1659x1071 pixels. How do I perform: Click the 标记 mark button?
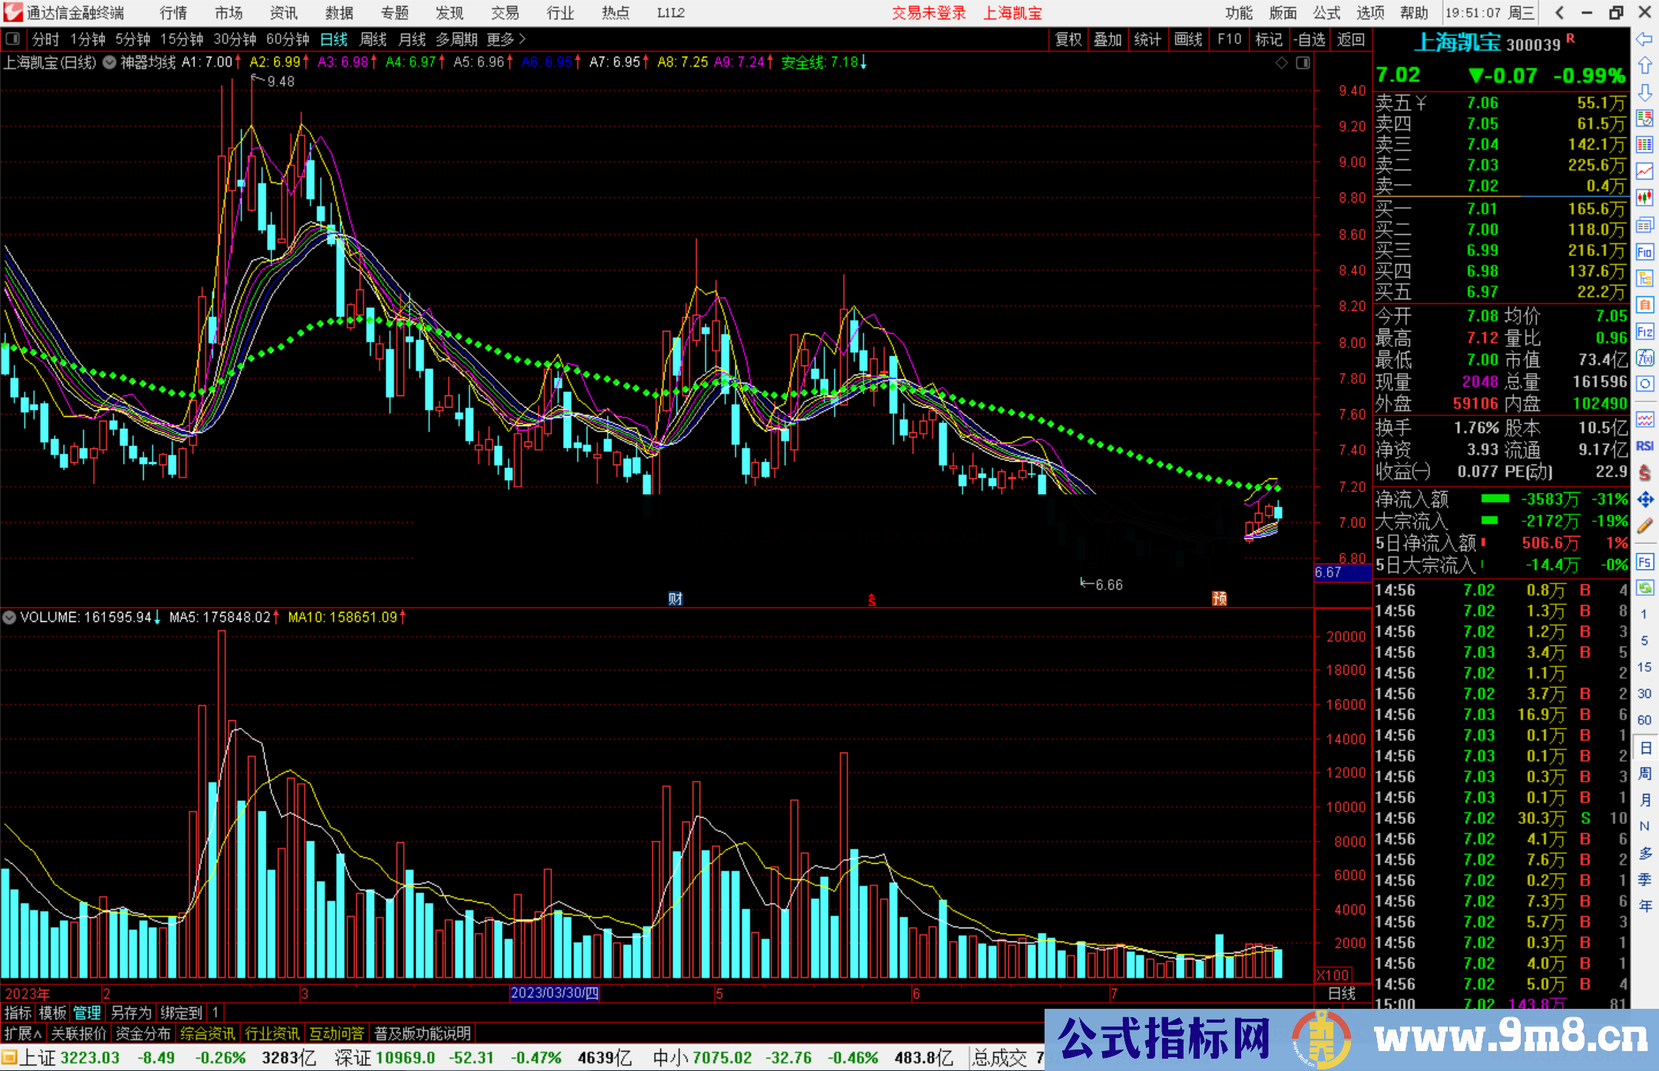point(1268,39)
